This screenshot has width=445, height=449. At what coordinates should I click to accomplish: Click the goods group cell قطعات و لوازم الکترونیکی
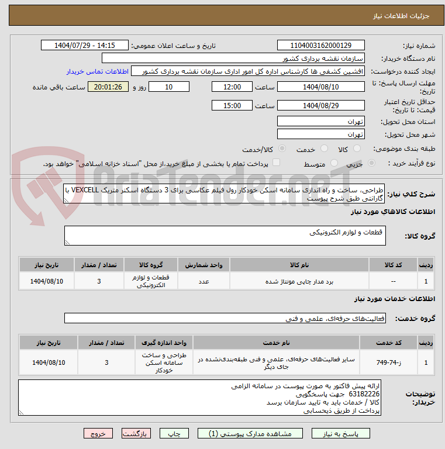point(151,281)
